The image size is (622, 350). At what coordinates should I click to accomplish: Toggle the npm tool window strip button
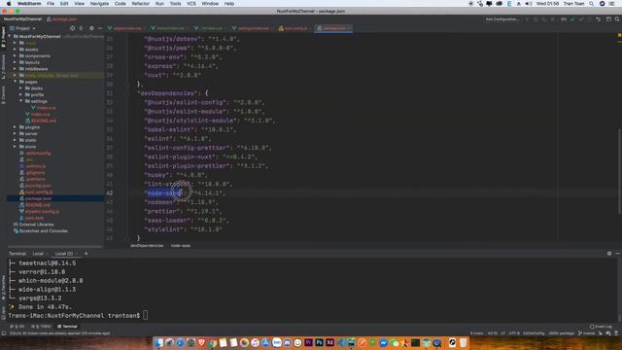[3, 313]
